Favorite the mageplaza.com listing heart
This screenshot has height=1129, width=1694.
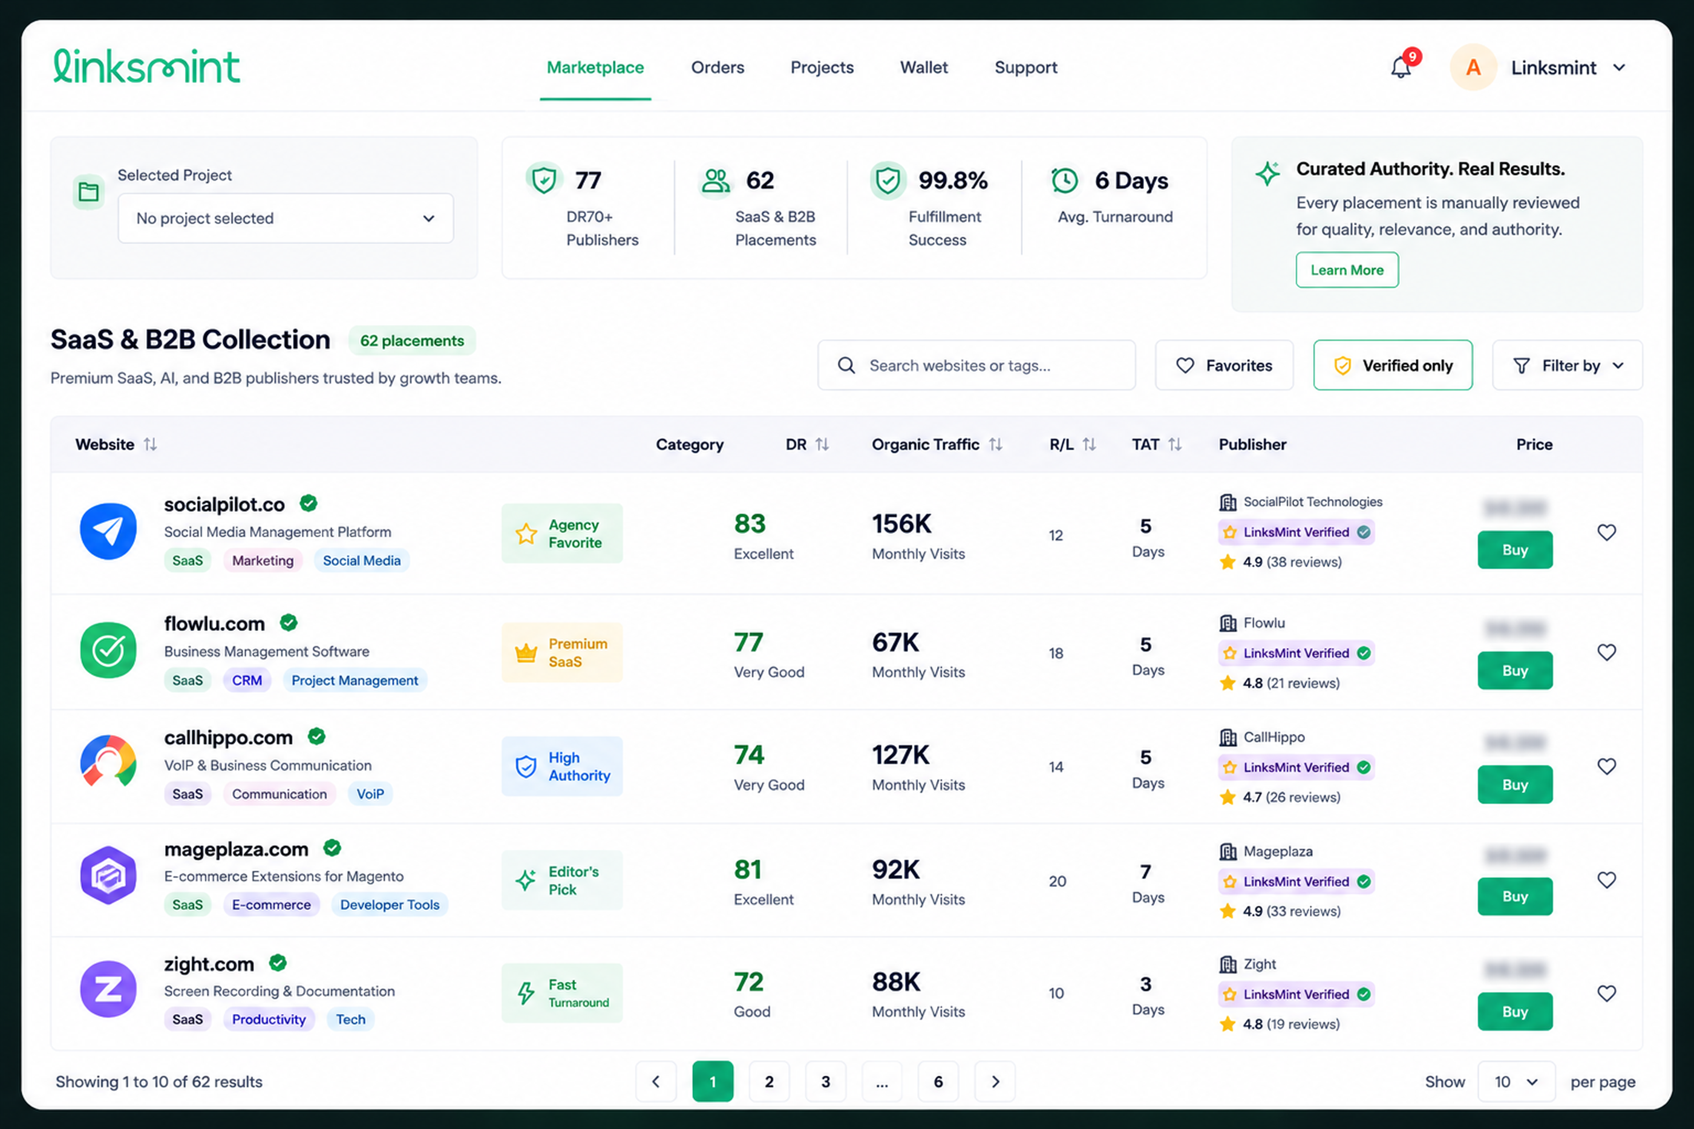coord(1606,880)
